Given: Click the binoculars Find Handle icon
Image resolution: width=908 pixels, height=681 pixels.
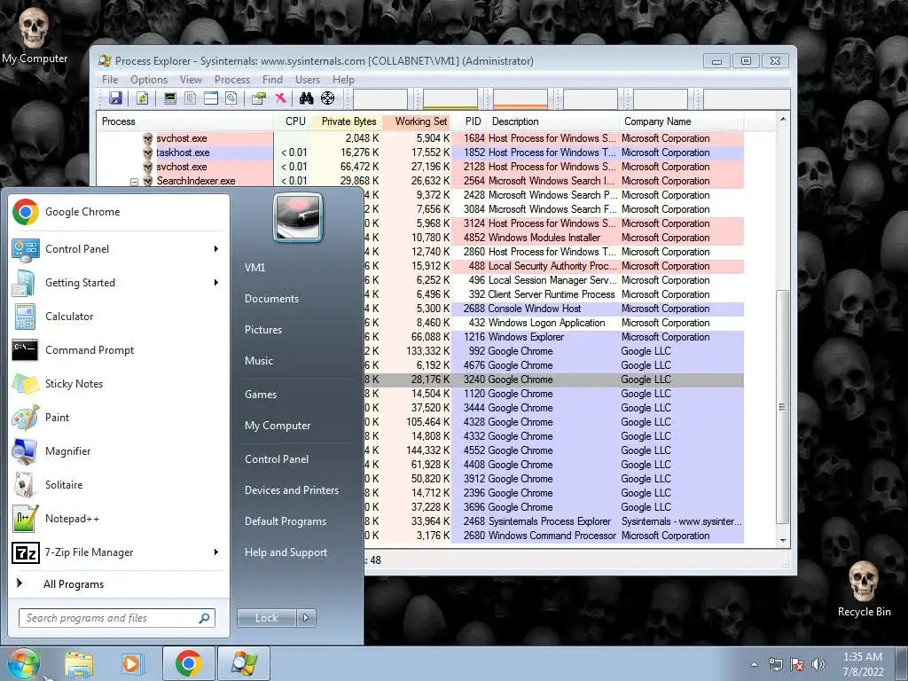Looking at the screenshot, I should tap(306, 98).
